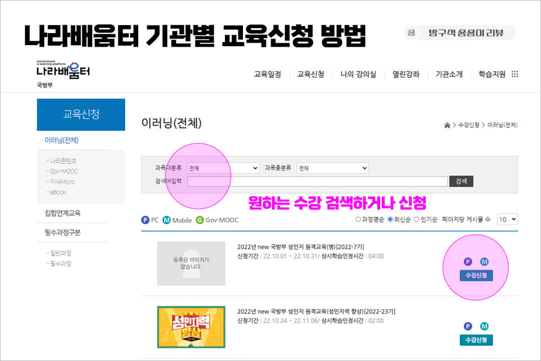
Task: Open the 과목대분류 dropdown
Action: coord(223,168)
